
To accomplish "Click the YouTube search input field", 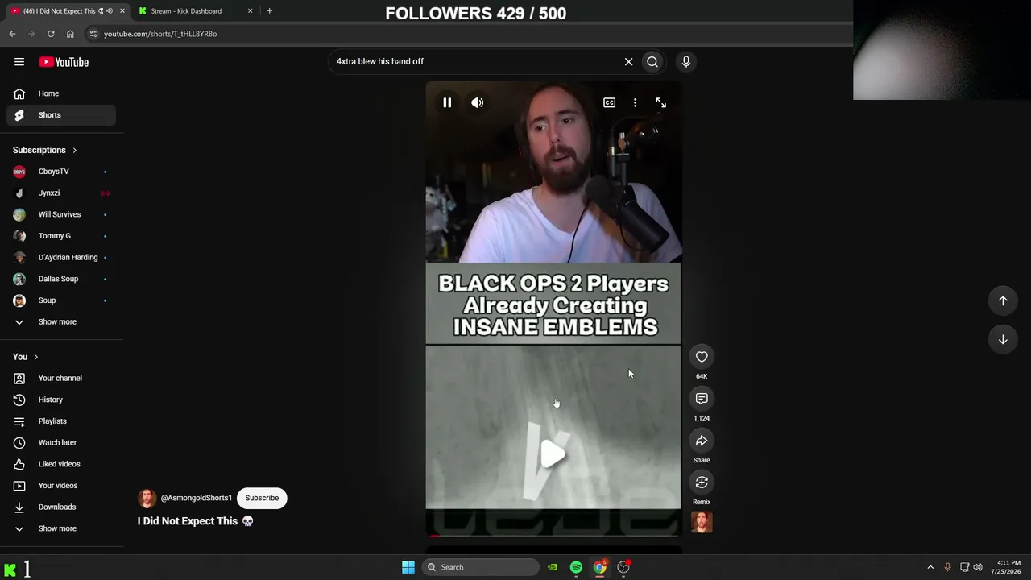I will tap(474, 61).
